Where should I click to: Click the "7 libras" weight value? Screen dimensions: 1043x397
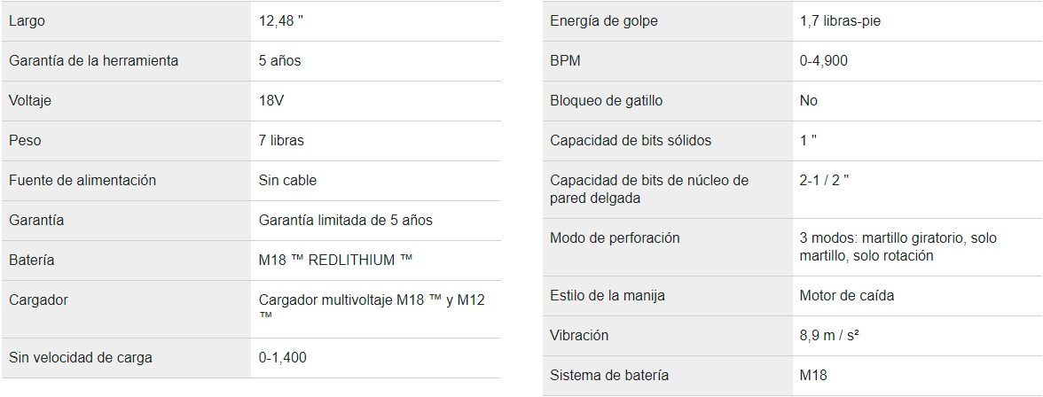pyautogui.click(x=281, y=141)
